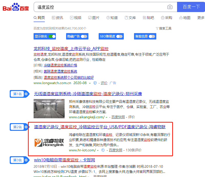Click the 第3名 rank badge icon
This screenshot has width=205, height=177.
pyautogui.click(x=26, y=160)
